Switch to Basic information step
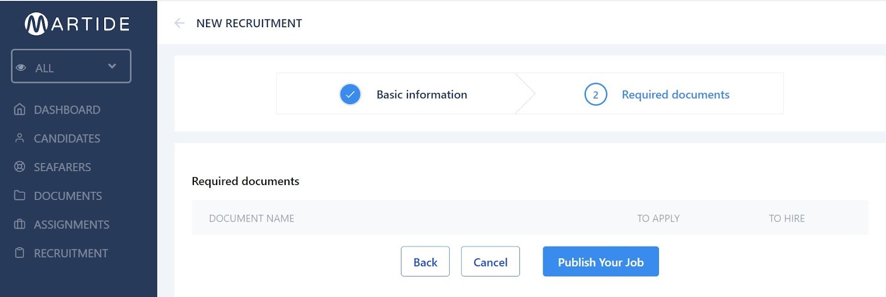Image resolution: width=886 pixels, height=297 pixels. point(421,95)
